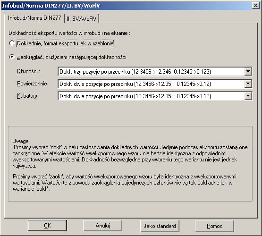Click the Długości combo box text field

click(151, 71)
